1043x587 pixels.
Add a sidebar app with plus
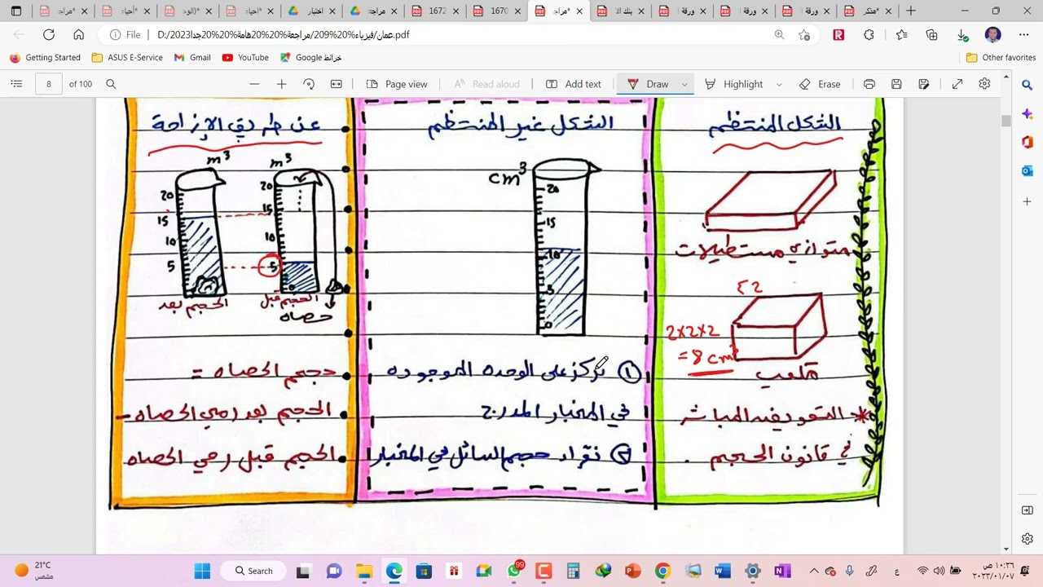click(1027, 201)
